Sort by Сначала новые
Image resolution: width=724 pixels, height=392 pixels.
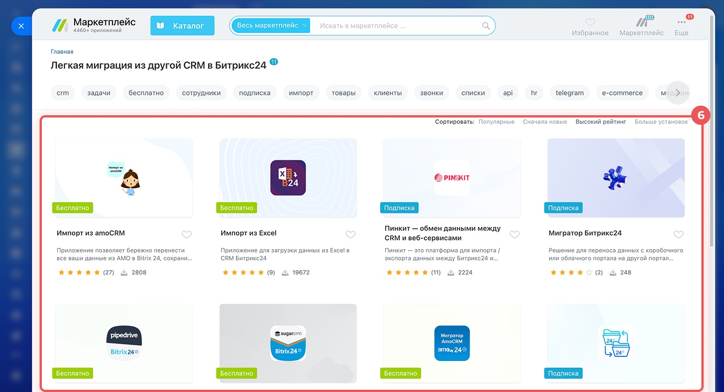[545, 121]
